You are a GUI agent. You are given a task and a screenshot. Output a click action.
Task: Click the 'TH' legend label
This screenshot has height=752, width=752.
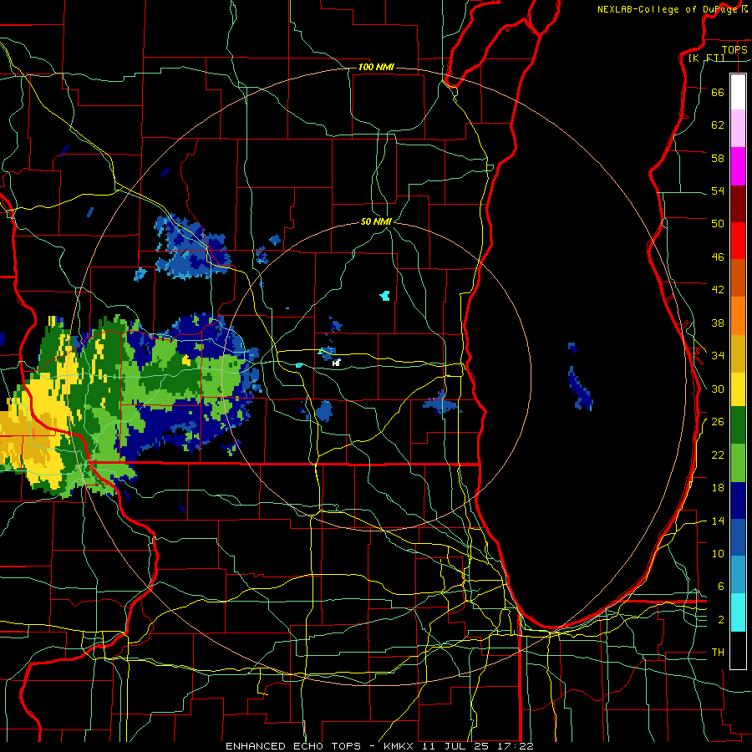tap(718, 653)
